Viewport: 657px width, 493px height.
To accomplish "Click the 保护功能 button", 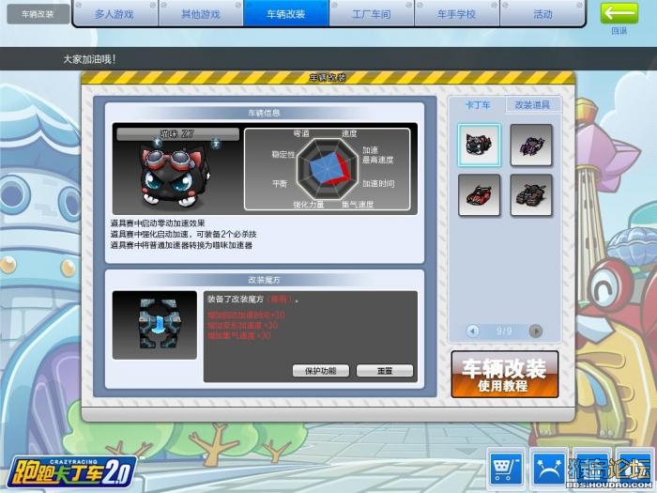I will (x=321, y=371).
